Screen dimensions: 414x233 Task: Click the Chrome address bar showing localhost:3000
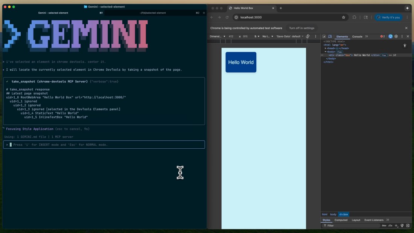point(263,17)
